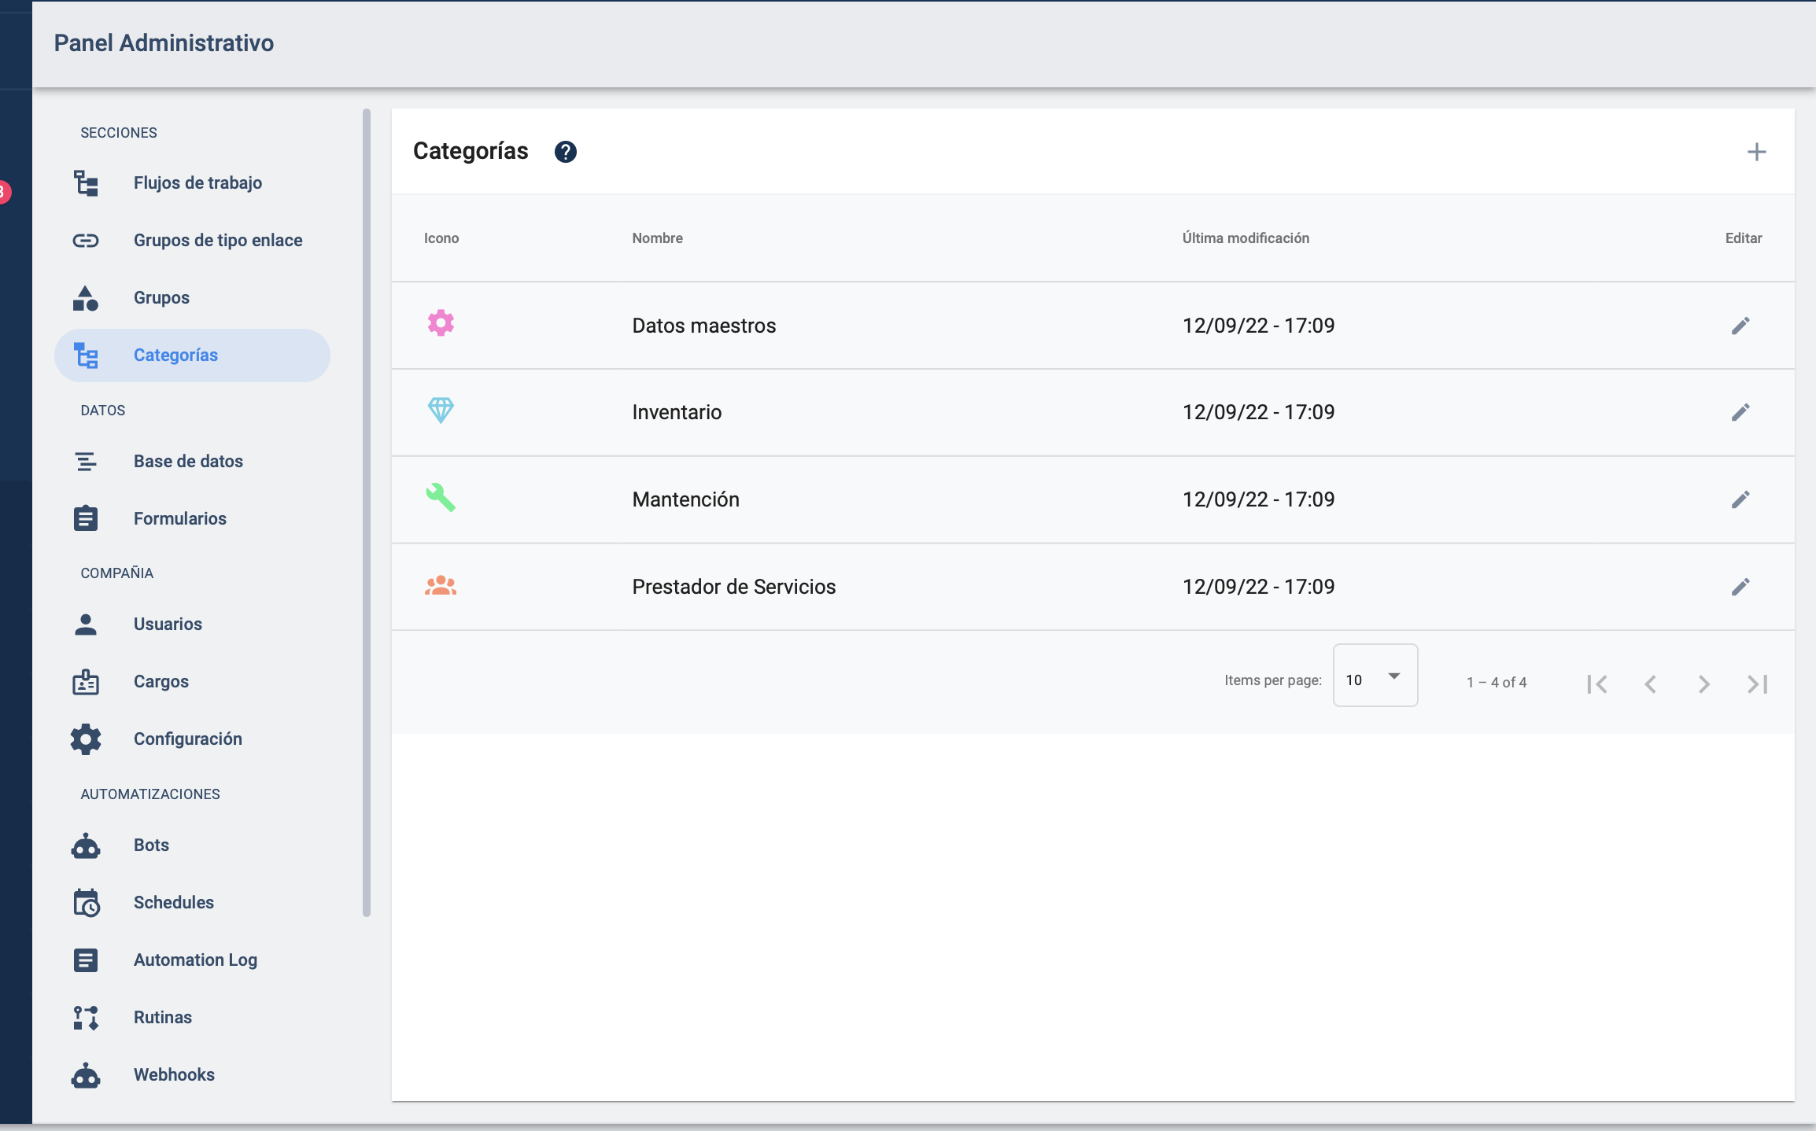This screenshot has height=1131, width=1816.
Task: Open Grupos via its hierarchy icon
Action: coord(86,297)
